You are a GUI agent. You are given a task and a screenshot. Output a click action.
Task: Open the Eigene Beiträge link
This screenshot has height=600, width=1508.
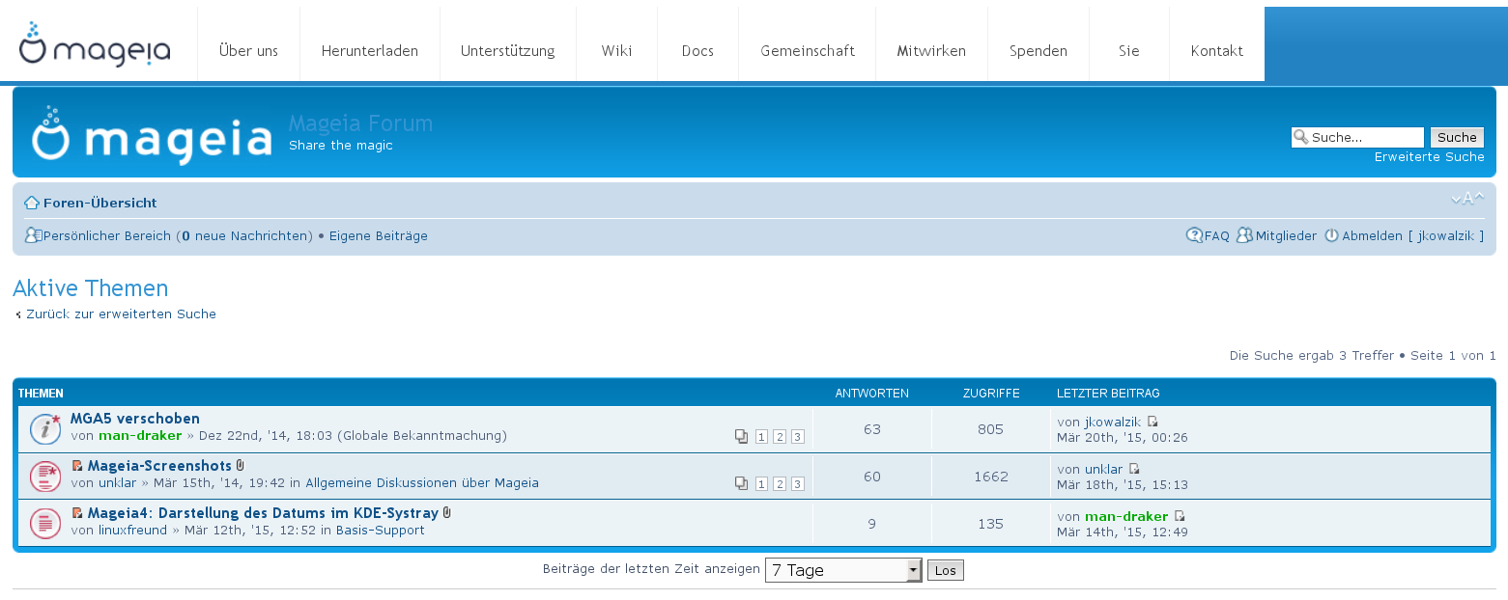[x=379, y=235]
